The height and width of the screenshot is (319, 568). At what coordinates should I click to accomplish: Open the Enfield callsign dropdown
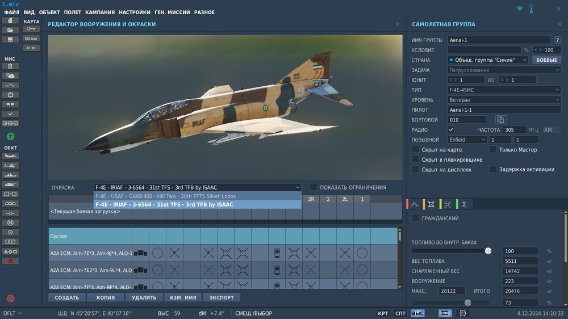click(467, 140)
